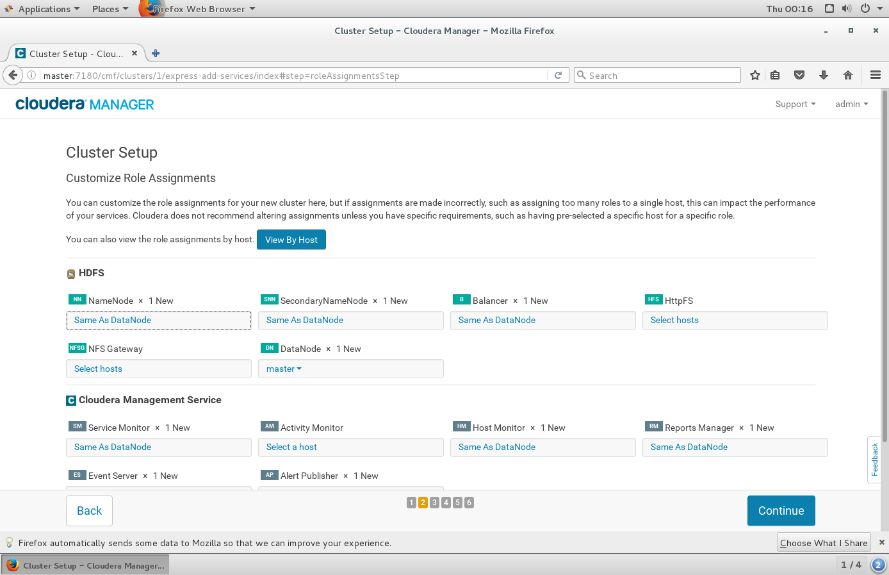Open the admin user dropdown
Image resolution: width=889 pixels, height=575 pixels.
pos(851,104)
